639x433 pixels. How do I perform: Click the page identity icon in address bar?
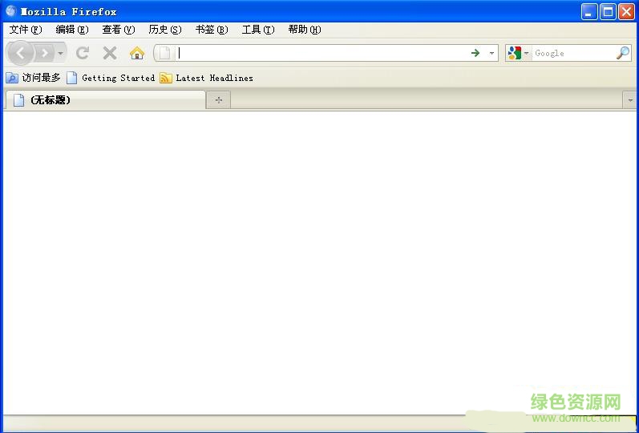tap(164, 53)
